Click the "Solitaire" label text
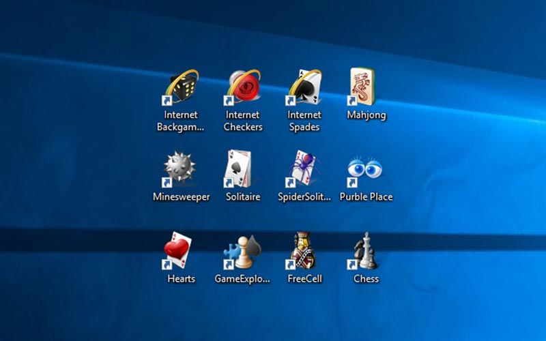 click(243, 197)
